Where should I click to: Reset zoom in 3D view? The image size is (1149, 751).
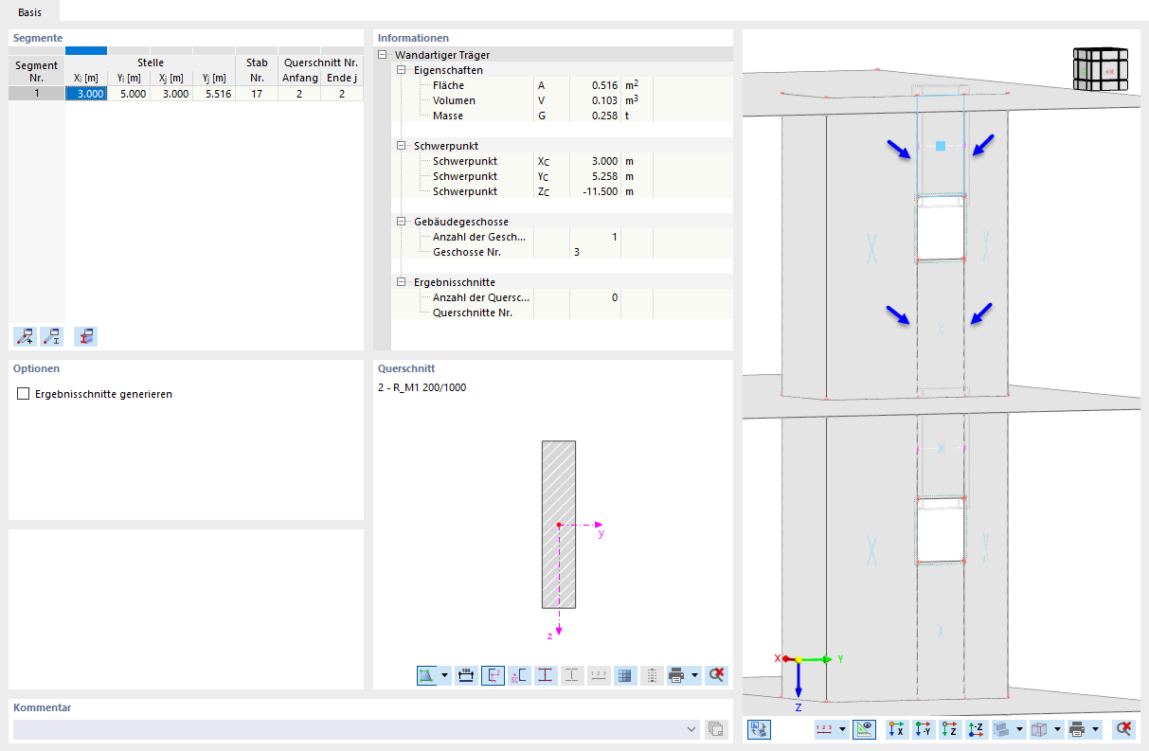tap(1123, 729)
